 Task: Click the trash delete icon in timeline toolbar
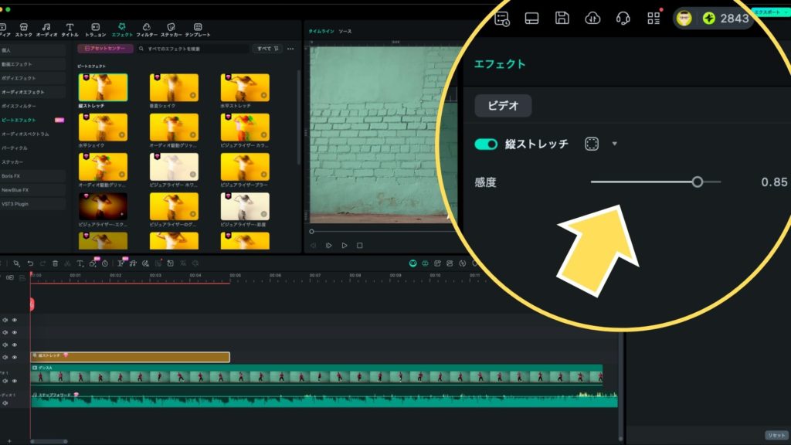coord(55,263)
